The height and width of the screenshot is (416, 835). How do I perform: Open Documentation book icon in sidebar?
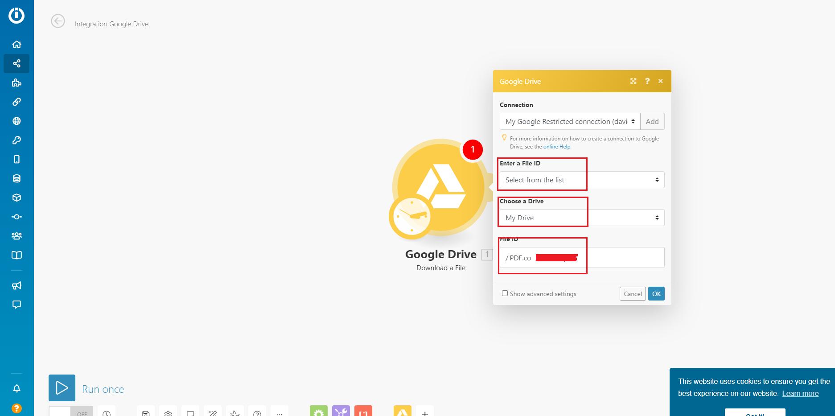(x=16, y=255)
